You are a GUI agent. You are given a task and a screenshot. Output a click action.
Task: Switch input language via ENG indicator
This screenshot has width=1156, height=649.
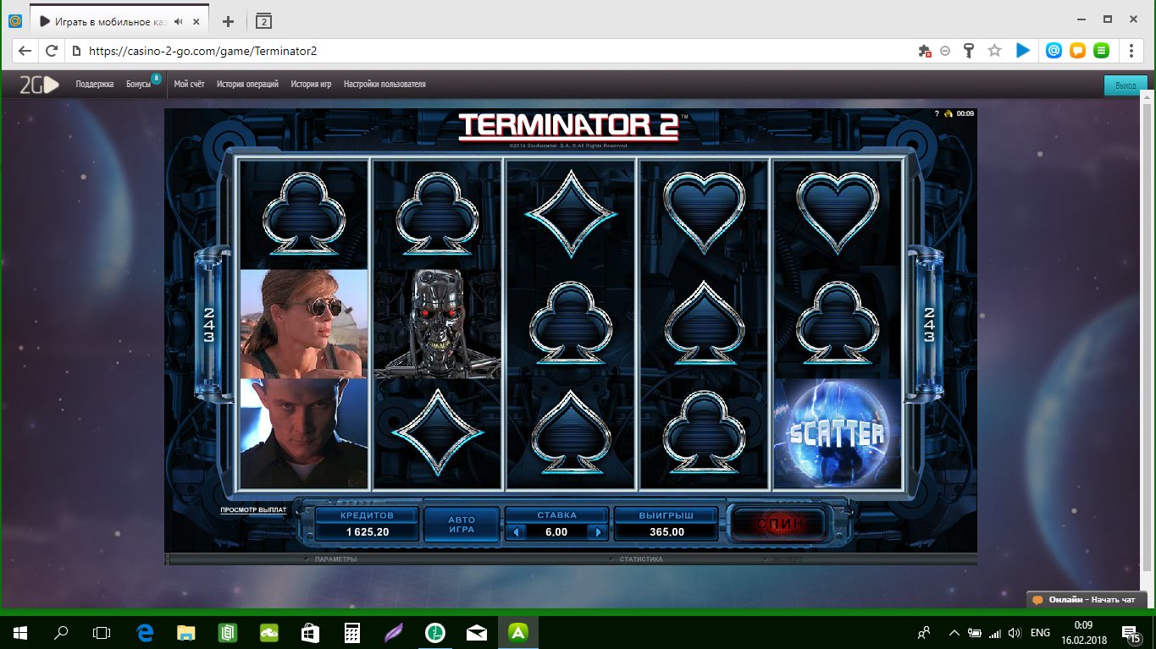pyautogui.click(x=1040, y=632)
